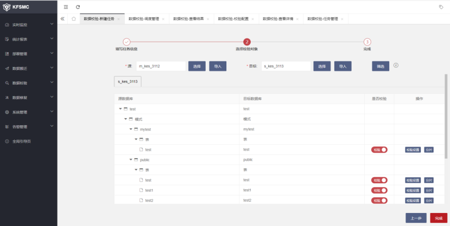450x226 pixels.
Task: Click the 部署管理 icon in sidebar
Action: pyautogui.click(x=7, y=54)
